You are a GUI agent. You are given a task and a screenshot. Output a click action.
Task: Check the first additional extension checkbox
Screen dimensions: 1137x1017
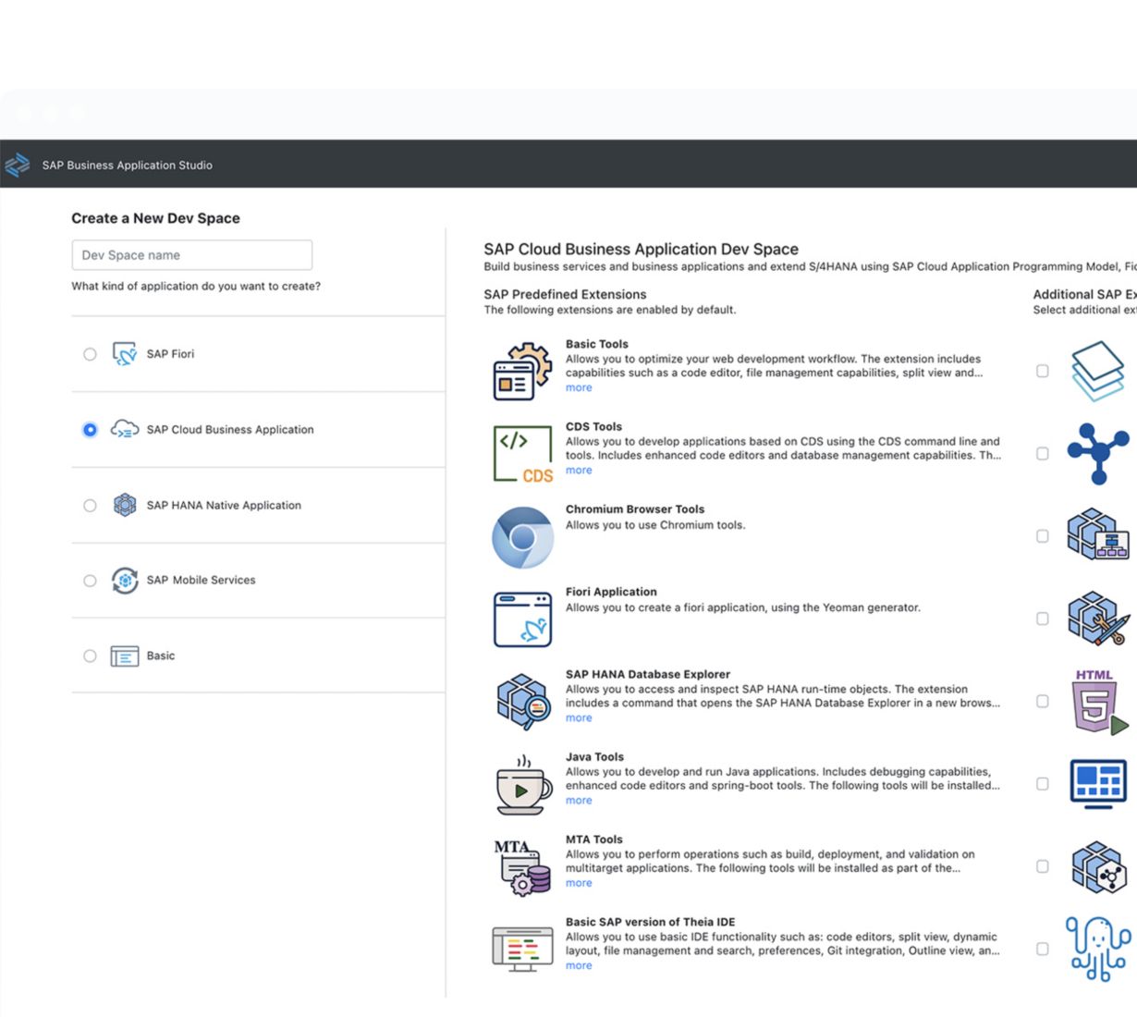click(x=1043, y=371)
